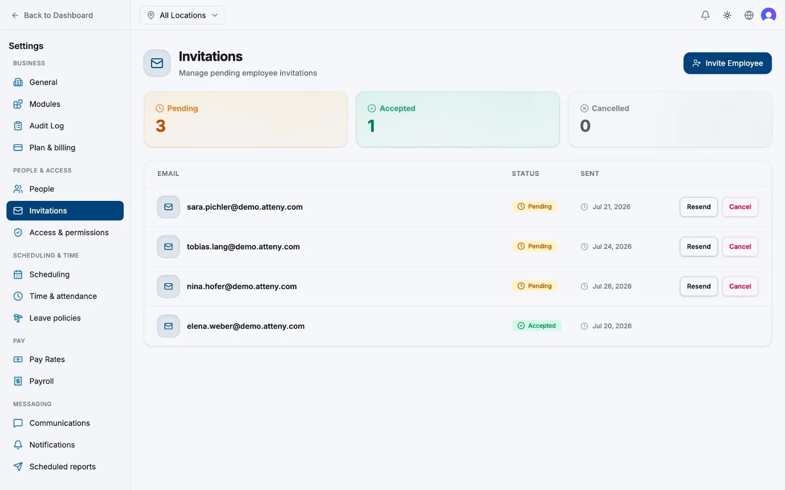Click the Accepted summary card
The image size is (785, 490).
(x=458, y=119)
